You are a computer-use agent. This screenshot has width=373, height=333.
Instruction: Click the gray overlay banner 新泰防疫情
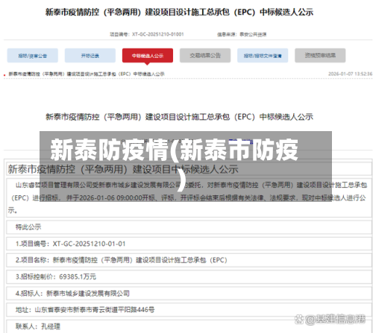[186, 166]
